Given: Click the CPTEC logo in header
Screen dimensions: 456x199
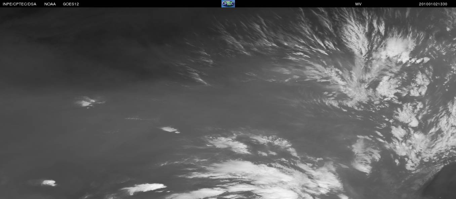Looking at the screenshot, I should pyautogui.click(x=228, y=4).
